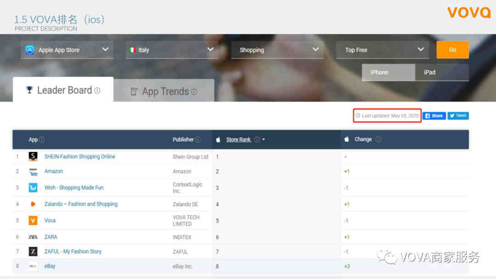Click publisher Zalando SE
The image size is (496, 279).
[x=186, y=204]
